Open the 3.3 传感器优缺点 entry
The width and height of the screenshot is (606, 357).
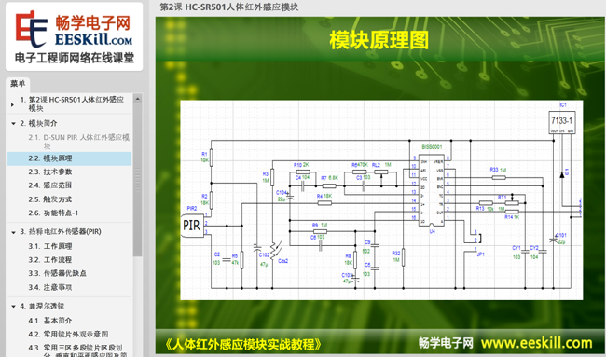click(x=57, y=273)
